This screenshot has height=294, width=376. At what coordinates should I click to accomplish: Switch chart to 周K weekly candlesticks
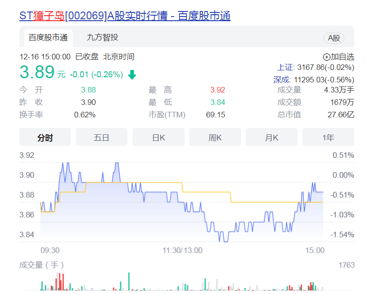click(215, 137)
